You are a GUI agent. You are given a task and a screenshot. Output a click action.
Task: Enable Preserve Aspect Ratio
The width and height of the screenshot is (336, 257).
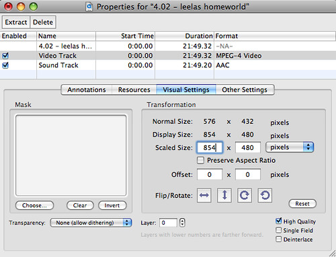[x=200, y=160]
